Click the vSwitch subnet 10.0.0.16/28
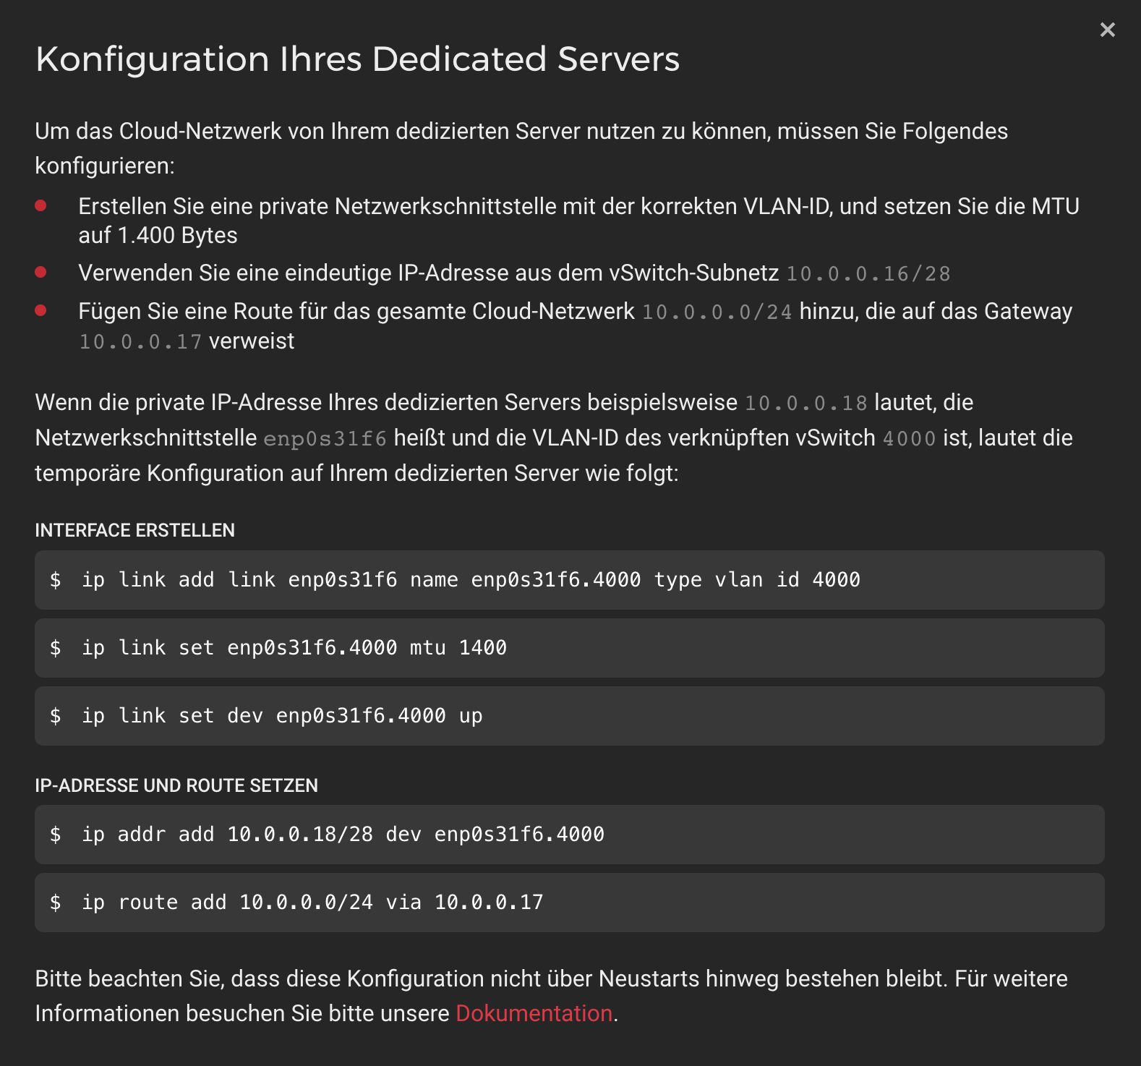 (x=868, y=273)
